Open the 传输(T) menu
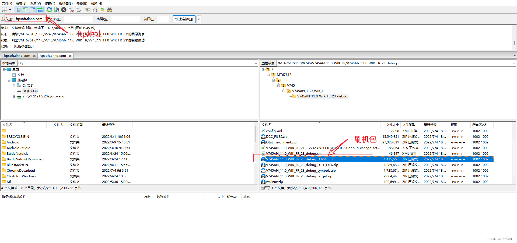Image resolution: width=517 pixels, height=243 pixels. click(x=50, y=3)
